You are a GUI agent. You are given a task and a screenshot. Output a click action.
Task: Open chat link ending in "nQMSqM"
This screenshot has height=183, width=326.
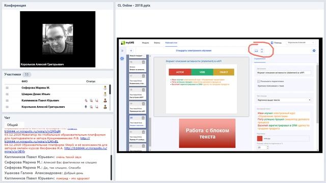(33, 131)
